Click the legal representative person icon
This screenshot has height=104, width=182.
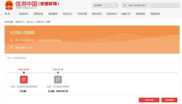point(11,47)
